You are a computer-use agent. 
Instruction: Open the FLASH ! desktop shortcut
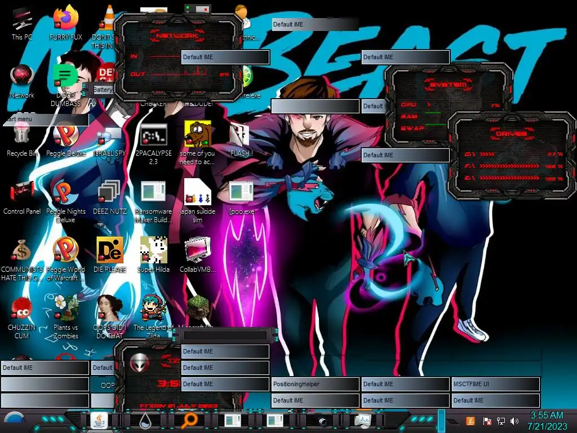pyautogui.click(x=241, y=140)
